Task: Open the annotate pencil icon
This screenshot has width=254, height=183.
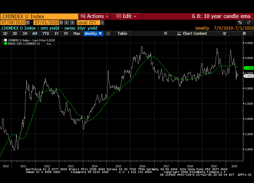Action: coord(224,33)
